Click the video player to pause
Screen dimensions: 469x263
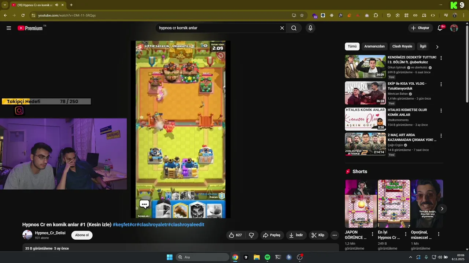point(181,130)
